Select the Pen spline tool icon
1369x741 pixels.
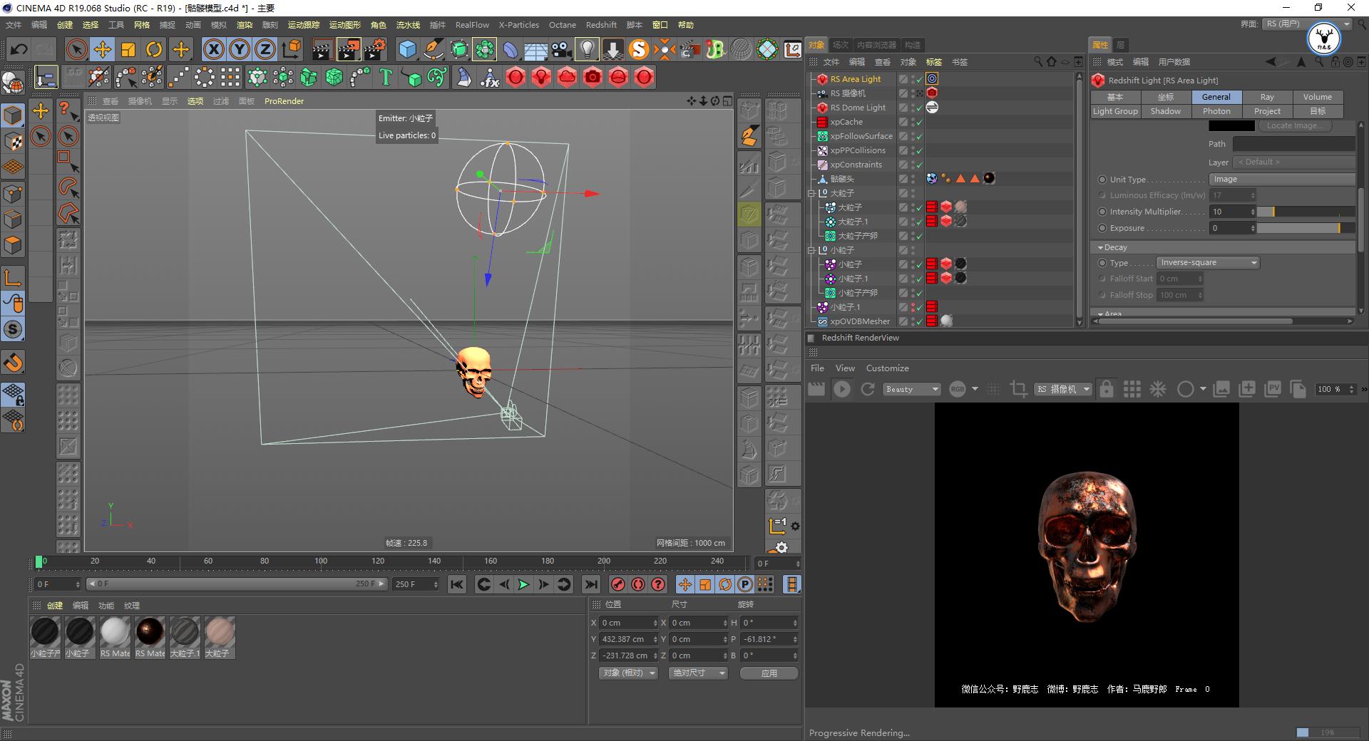(434, 50)
